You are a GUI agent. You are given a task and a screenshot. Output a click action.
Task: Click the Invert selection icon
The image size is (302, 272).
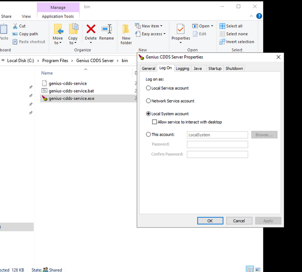[x=222, y=42]
